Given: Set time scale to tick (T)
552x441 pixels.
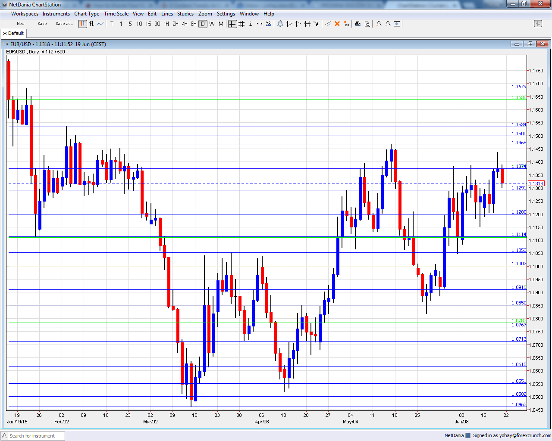Looking at the screenshot, I should pyautogui.click(x=112, y=24).
